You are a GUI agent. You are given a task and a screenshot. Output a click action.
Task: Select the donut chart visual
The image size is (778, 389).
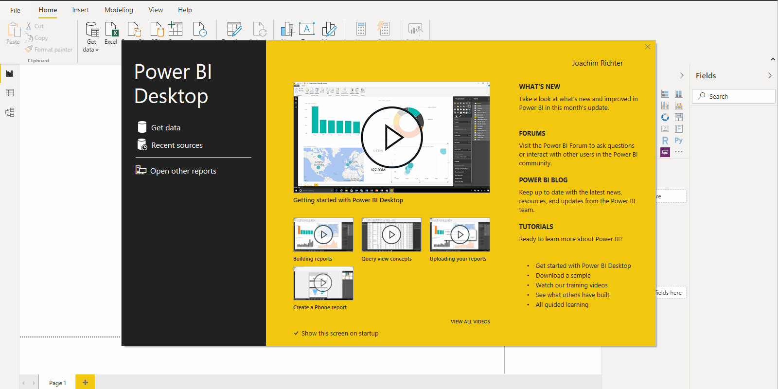point(665,117)
